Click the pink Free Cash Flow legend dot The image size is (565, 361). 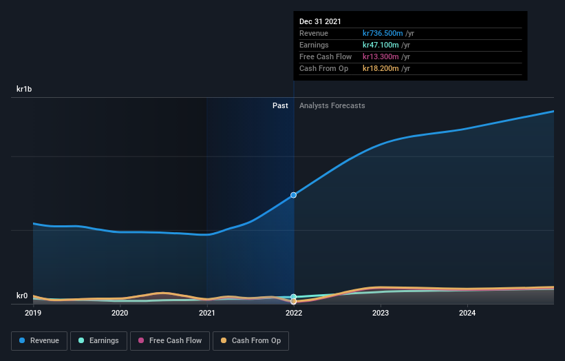point(141,340)
